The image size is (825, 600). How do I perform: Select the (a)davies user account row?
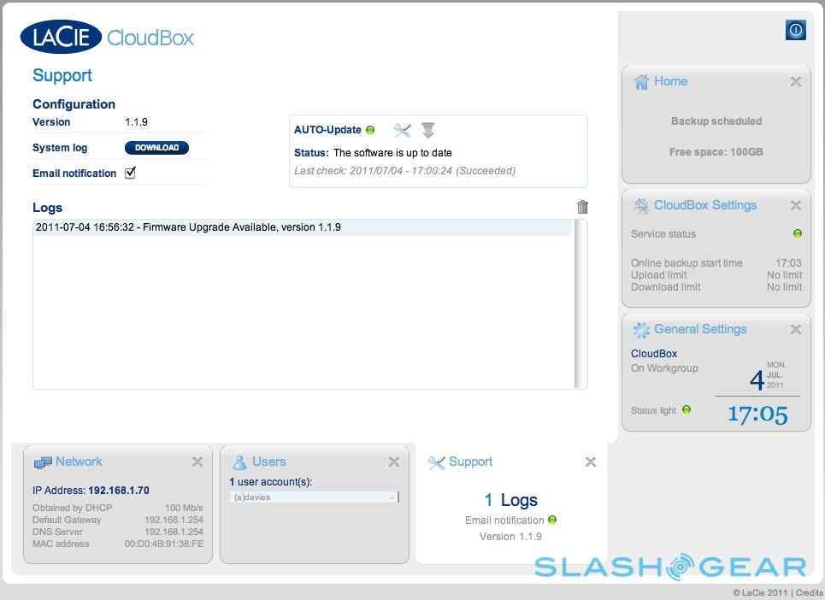(x=312, y=497)
